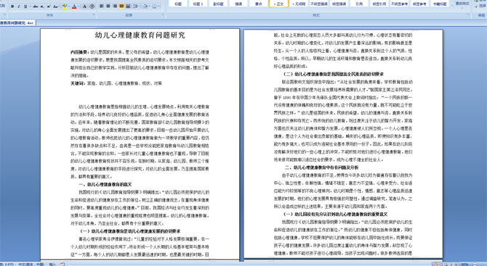Click the Enclose Characters icon
The image size is (487, 266).
92,7
